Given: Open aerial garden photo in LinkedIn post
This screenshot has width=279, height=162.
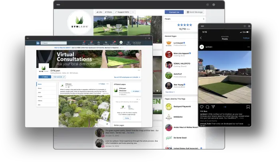Looking at the screenshot, I should 84,111.
